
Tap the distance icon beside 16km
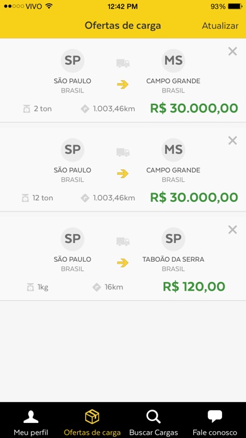(x=97, y=287)
